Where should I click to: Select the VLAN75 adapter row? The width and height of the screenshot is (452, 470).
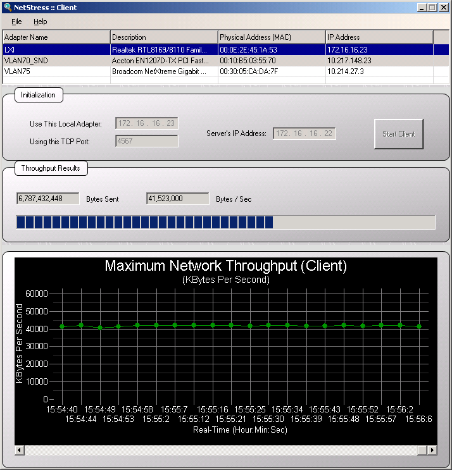226,71
